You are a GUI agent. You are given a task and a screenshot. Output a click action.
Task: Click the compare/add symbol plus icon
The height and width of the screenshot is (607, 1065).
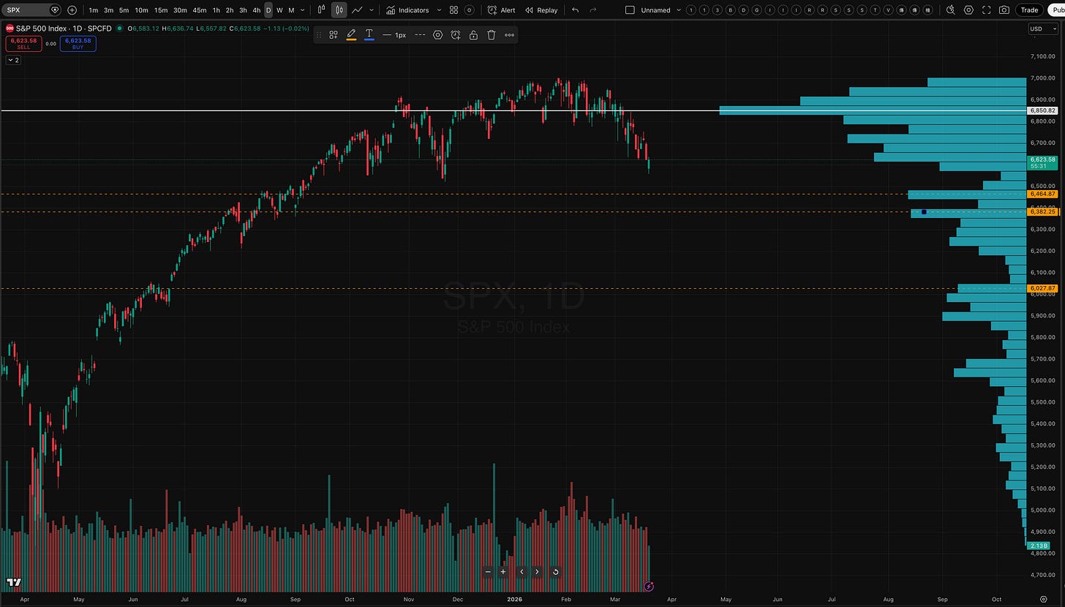tap(72, 10)
